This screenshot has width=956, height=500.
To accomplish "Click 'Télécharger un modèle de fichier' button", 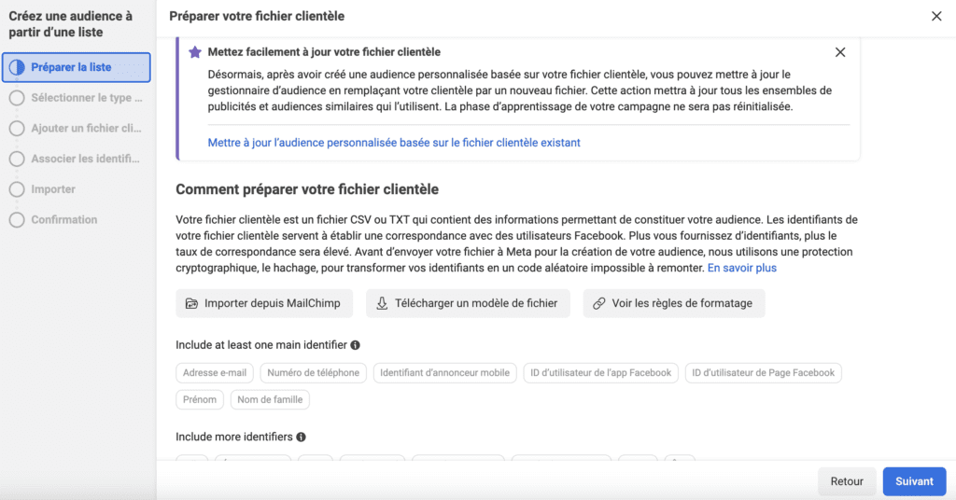I will [x=467, y=303].
